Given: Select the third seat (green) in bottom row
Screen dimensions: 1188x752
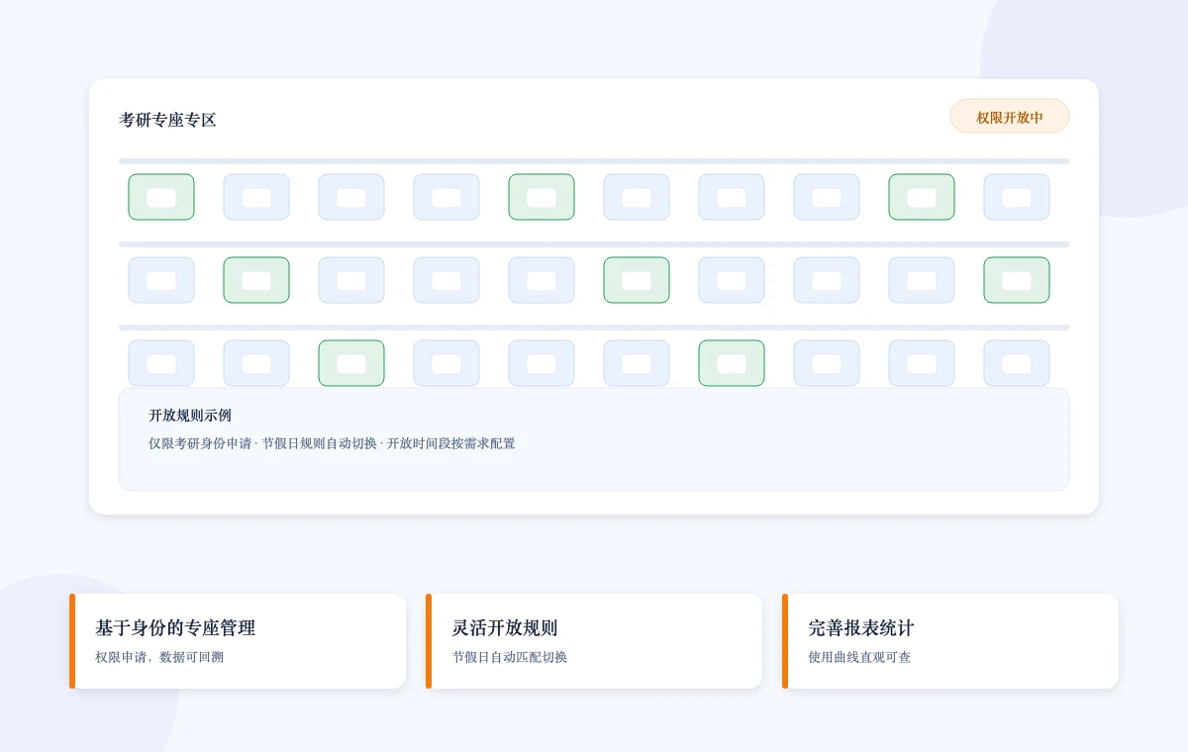Looking at the screenshot, I should 351,363.
